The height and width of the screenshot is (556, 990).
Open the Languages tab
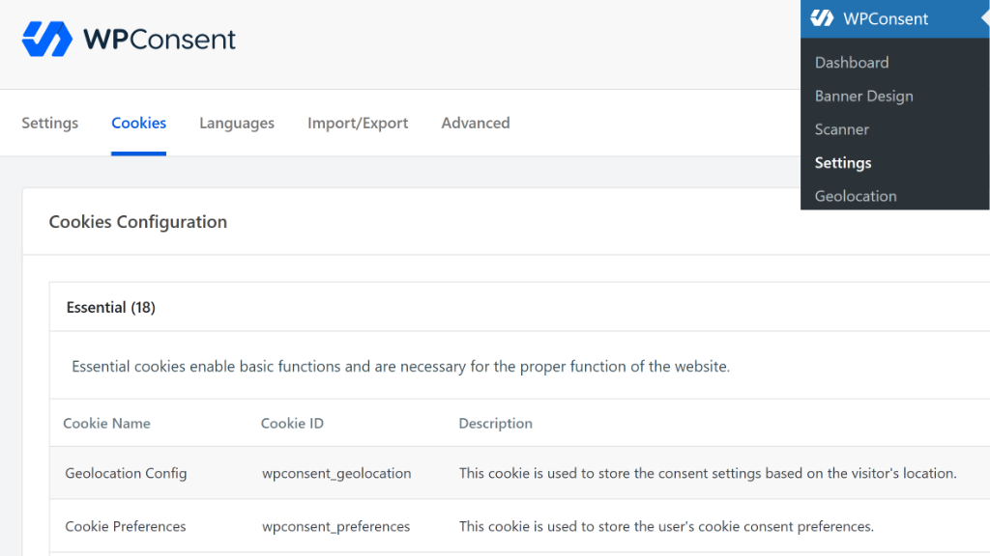click(x=236, y=123)
